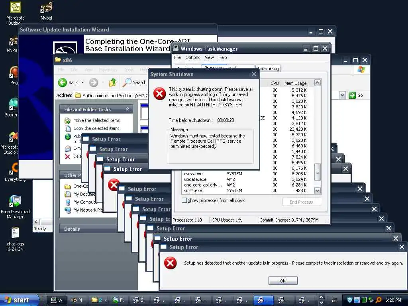Click the process list scrollbar thumb
The height and width of the screenshot is (306, 408).
317,172
